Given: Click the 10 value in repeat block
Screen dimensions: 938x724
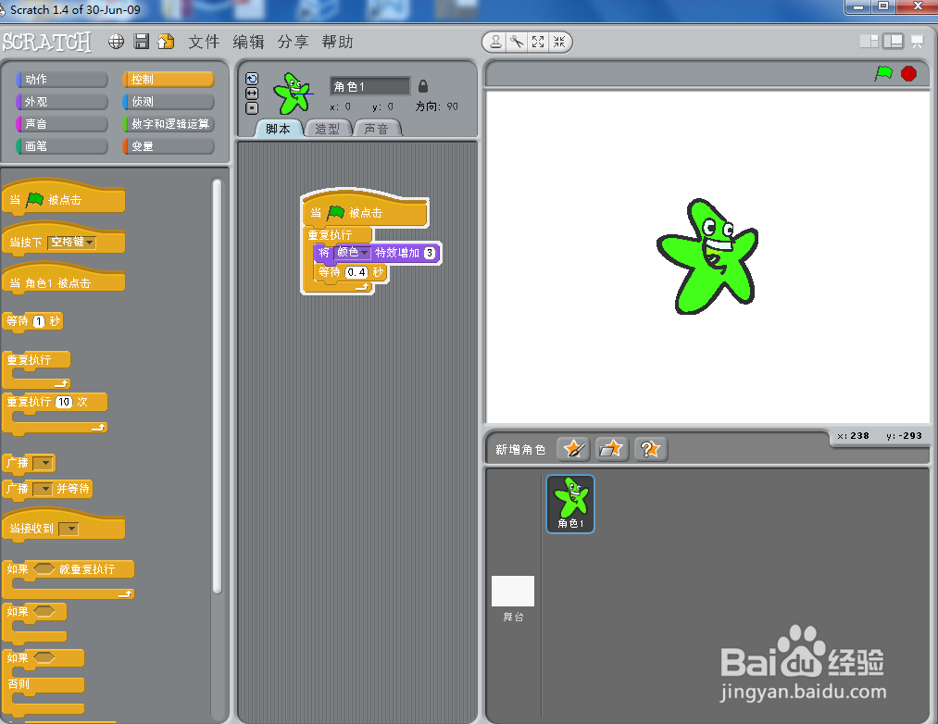Looking at the screenshot, I should (x=64, y=402).
